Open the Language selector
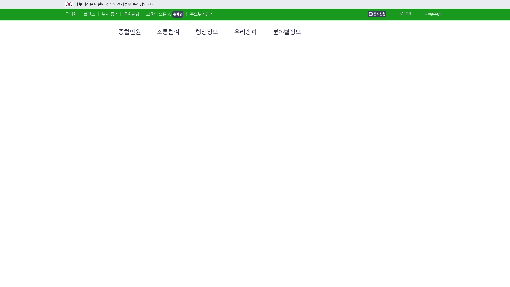 point(433,14)
